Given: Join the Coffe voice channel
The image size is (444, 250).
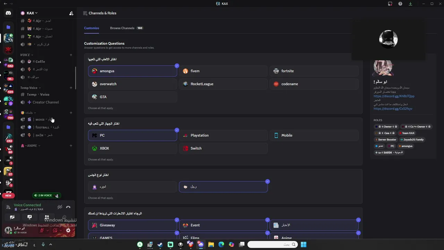Looking at the screenshot, I should pyautogui.click(x=47, y=62).
